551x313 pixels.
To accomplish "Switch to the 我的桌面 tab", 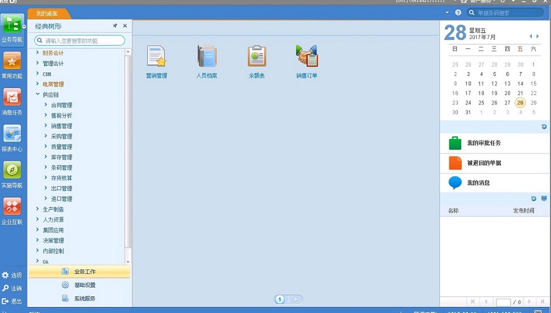I will (50, 13).
